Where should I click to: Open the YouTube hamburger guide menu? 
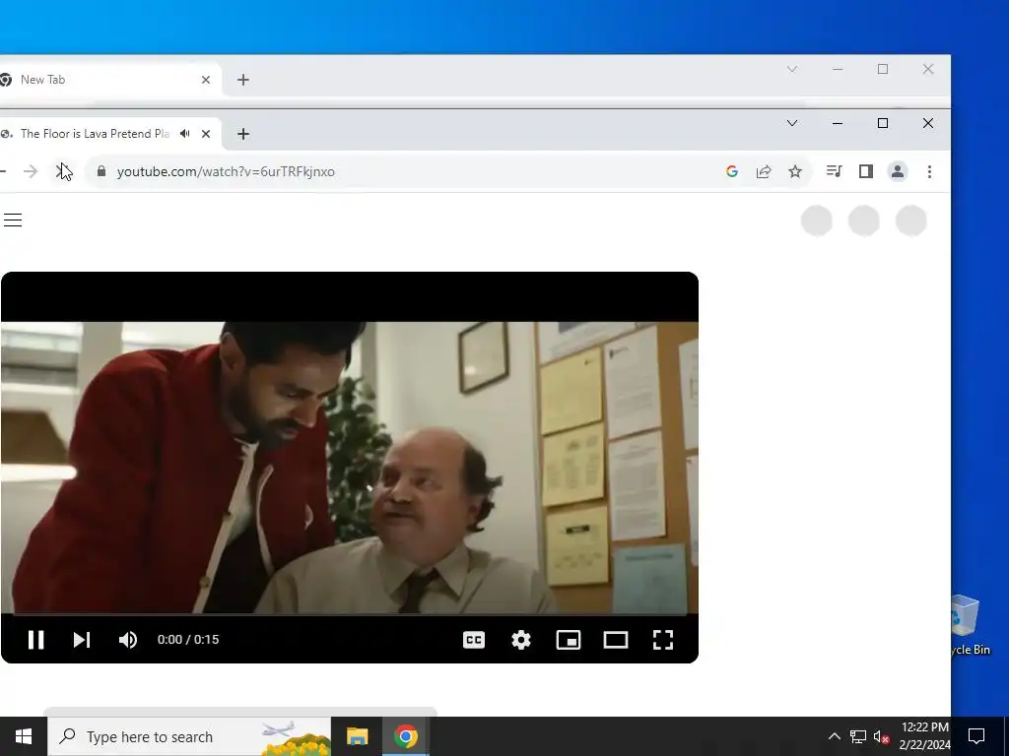point(13,220)
